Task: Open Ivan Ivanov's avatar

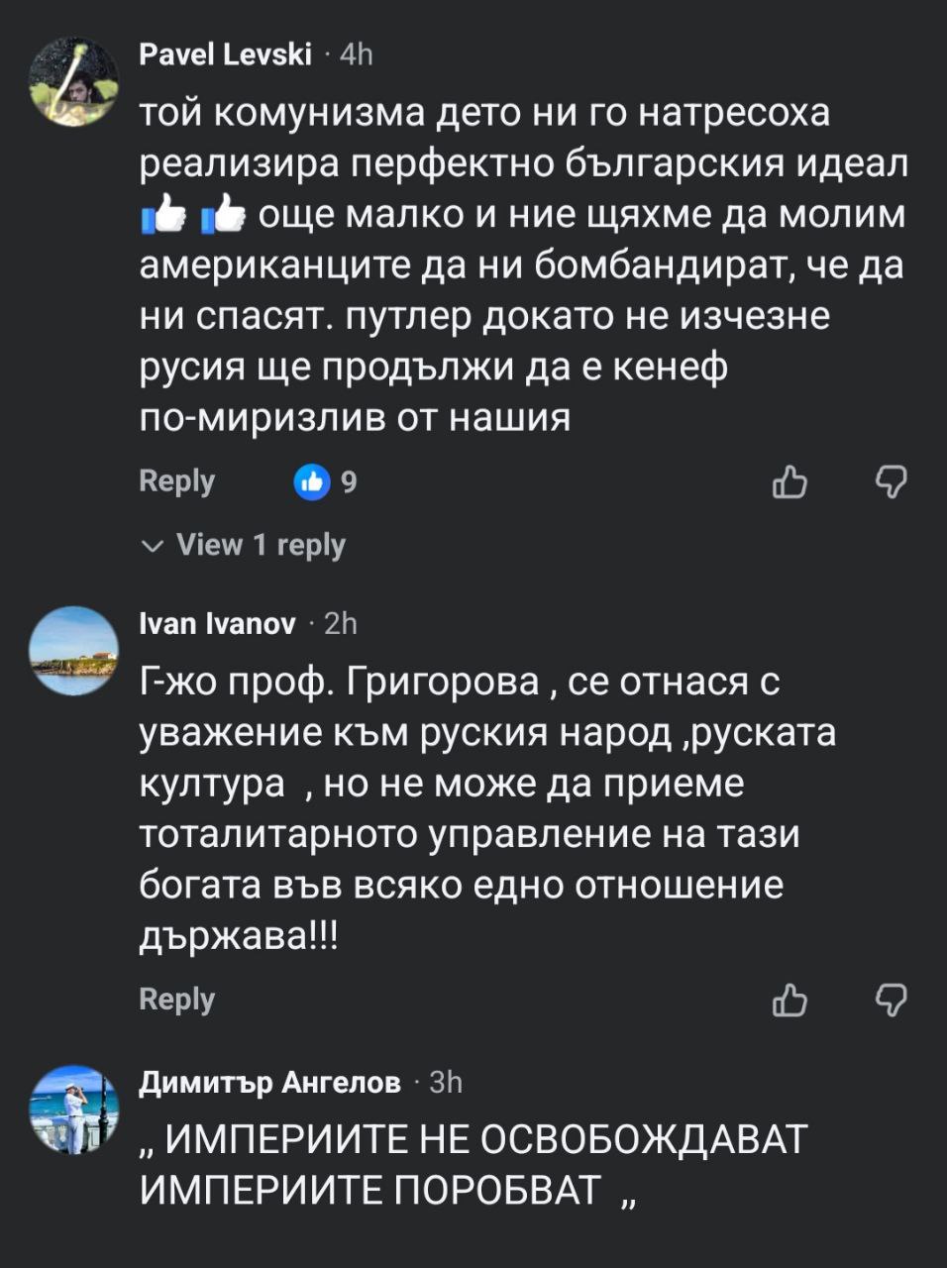Action: (74, 651)
